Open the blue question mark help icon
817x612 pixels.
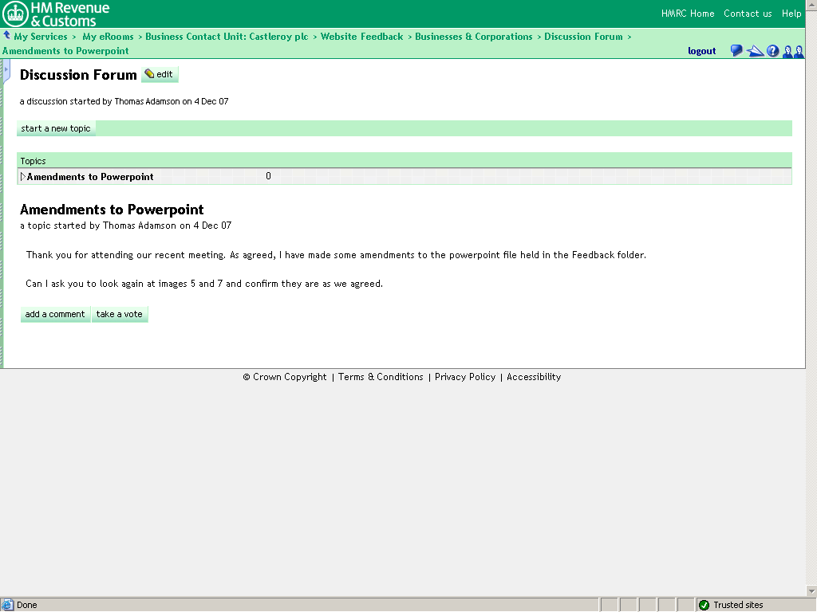click(772, 51)
